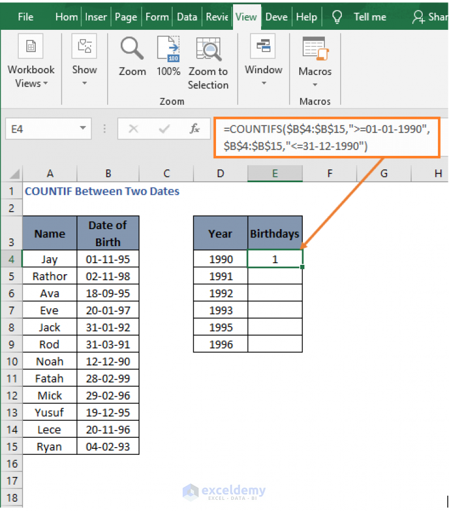
Task: Click the Tell me search box
Action: coord(369,16)
